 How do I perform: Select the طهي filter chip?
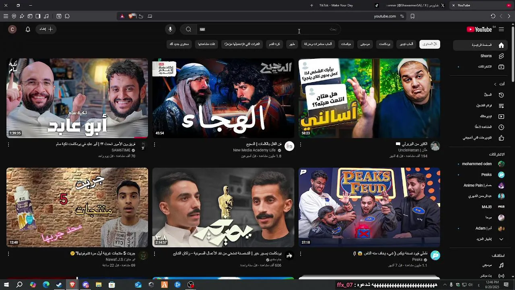click(x=292, y=44)
